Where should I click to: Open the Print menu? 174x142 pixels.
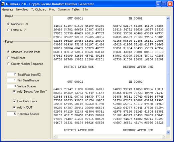[x=52, y=10]
